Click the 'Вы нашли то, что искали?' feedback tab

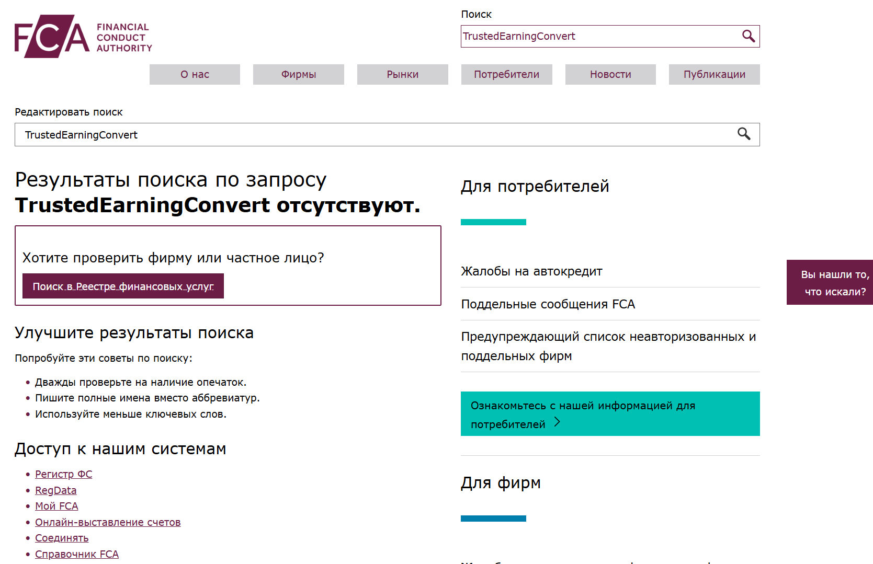[830, 282]
